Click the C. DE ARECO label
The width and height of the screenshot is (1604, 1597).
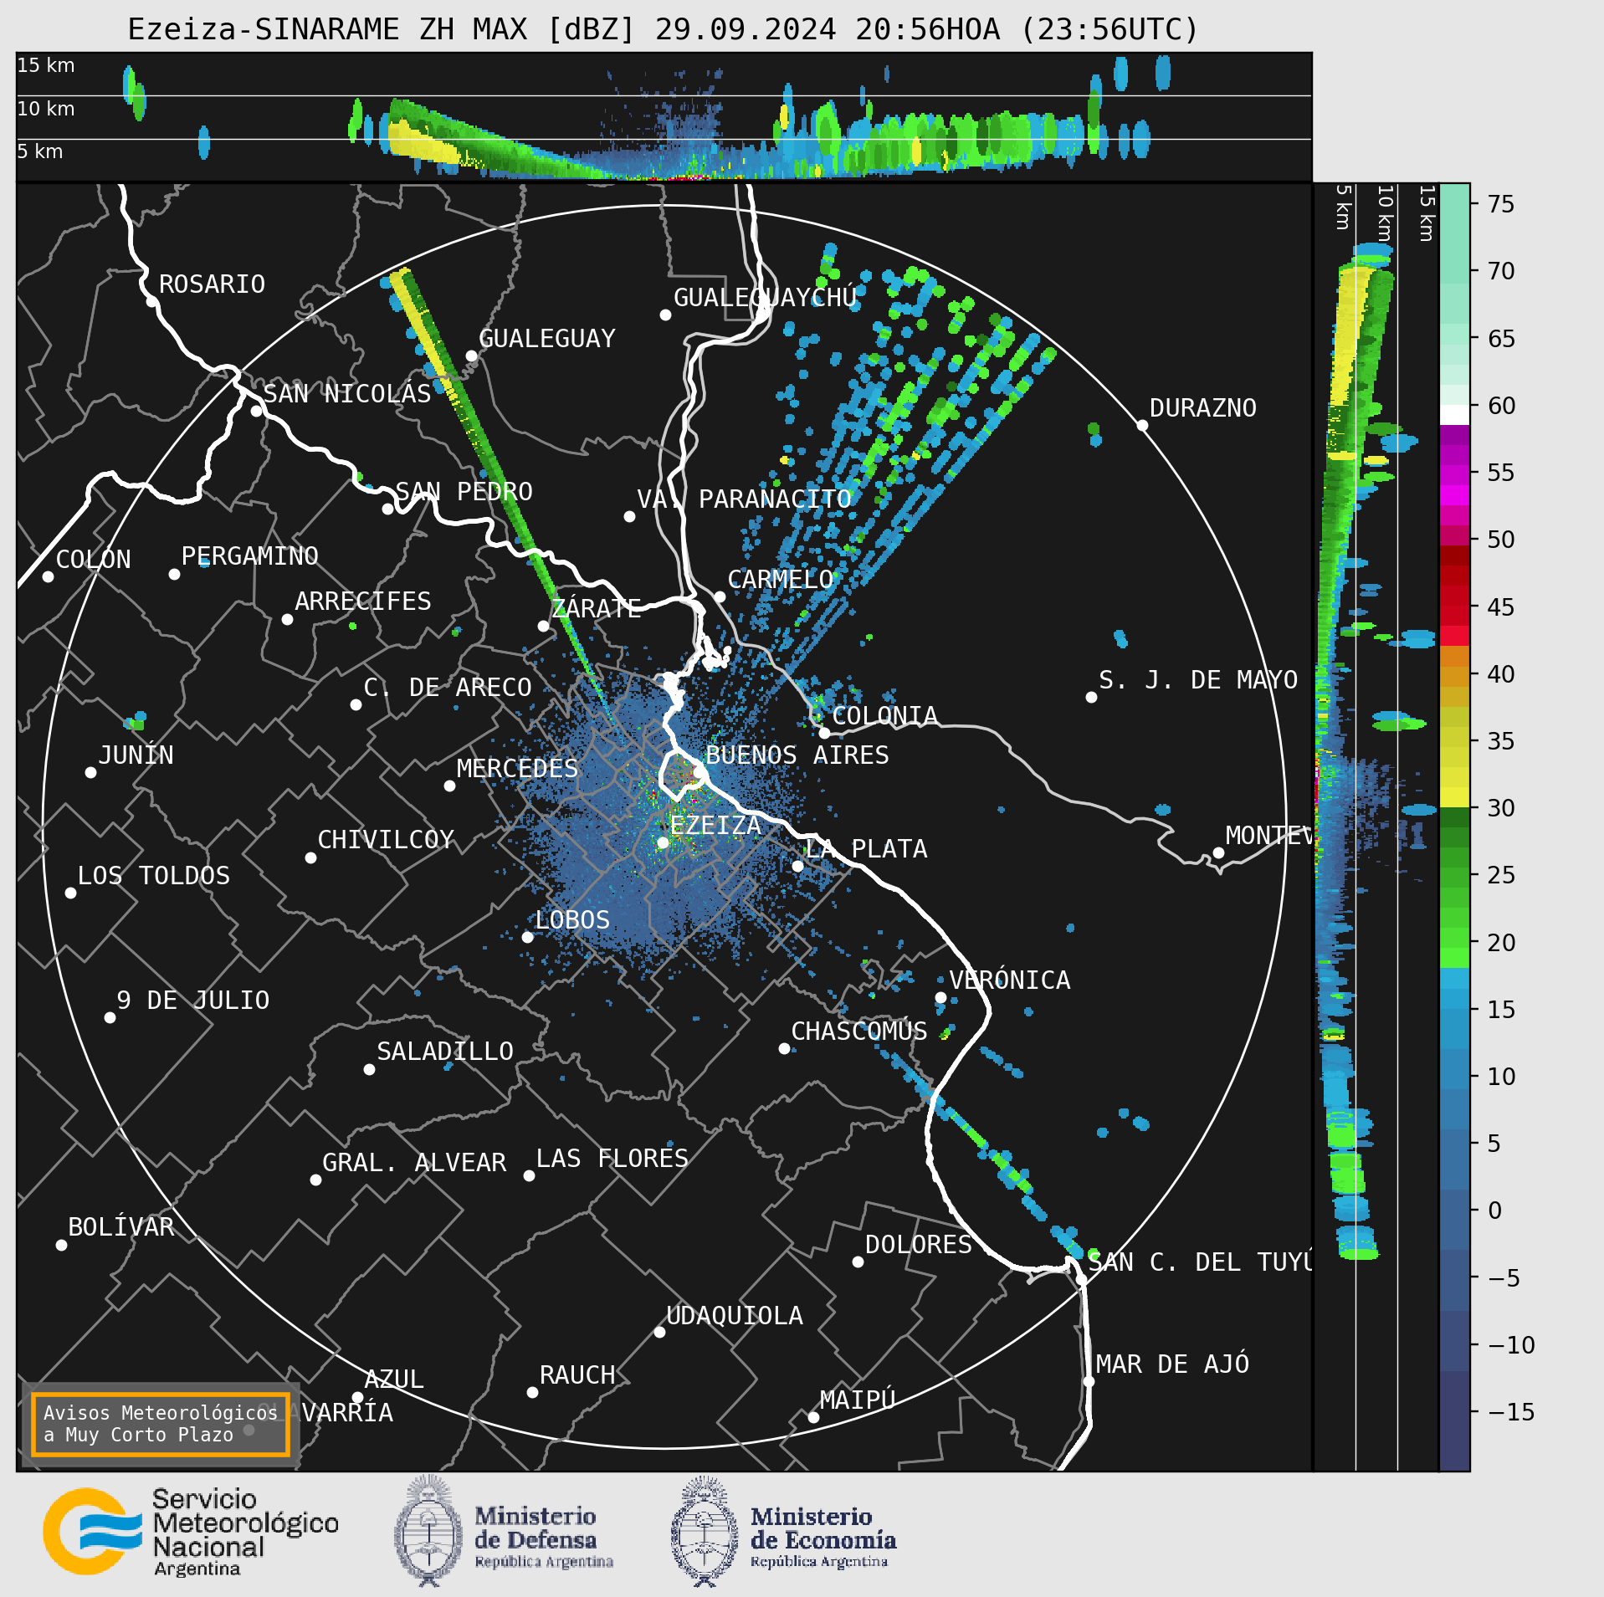[x=447, y=687]
